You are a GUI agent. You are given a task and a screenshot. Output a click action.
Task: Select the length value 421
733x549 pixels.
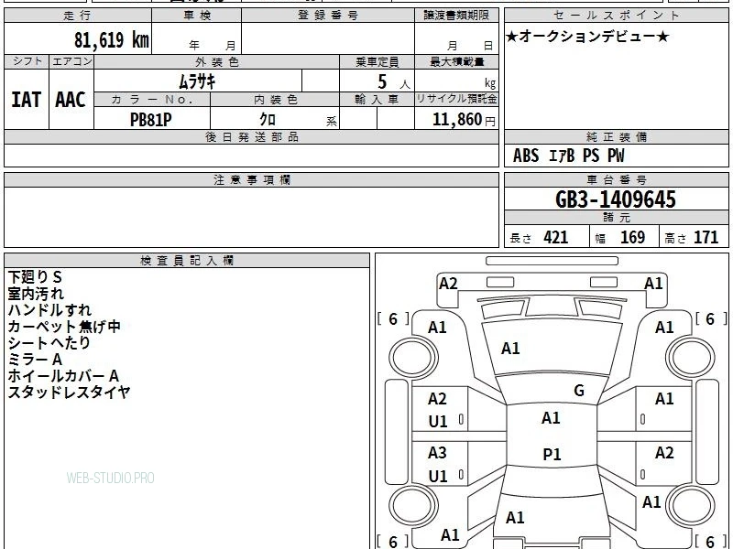(556, 237)
